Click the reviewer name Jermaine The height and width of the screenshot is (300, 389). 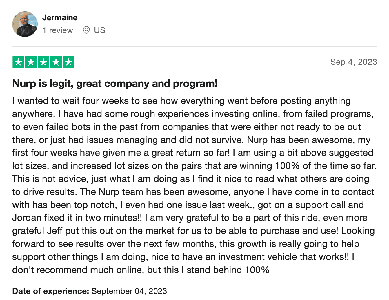[x=60, y=17]
